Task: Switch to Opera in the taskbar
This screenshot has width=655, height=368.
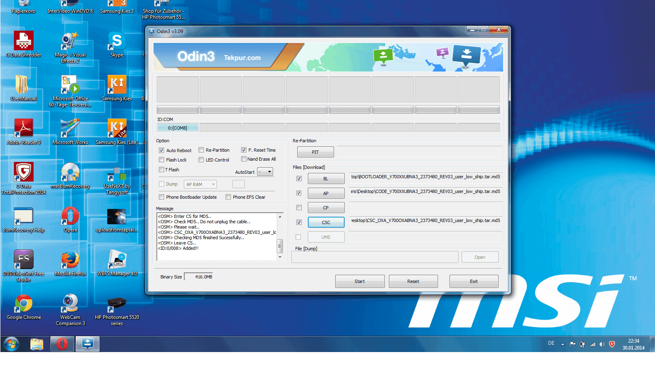Action: pos(62,344)
